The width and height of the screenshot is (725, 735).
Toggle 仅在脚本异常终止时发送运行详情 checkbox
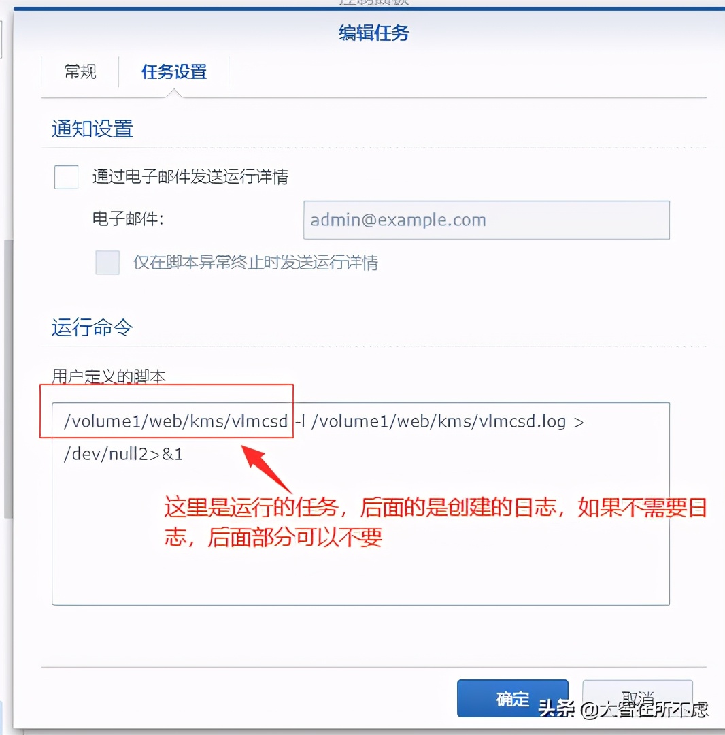[x=107, y=262]
